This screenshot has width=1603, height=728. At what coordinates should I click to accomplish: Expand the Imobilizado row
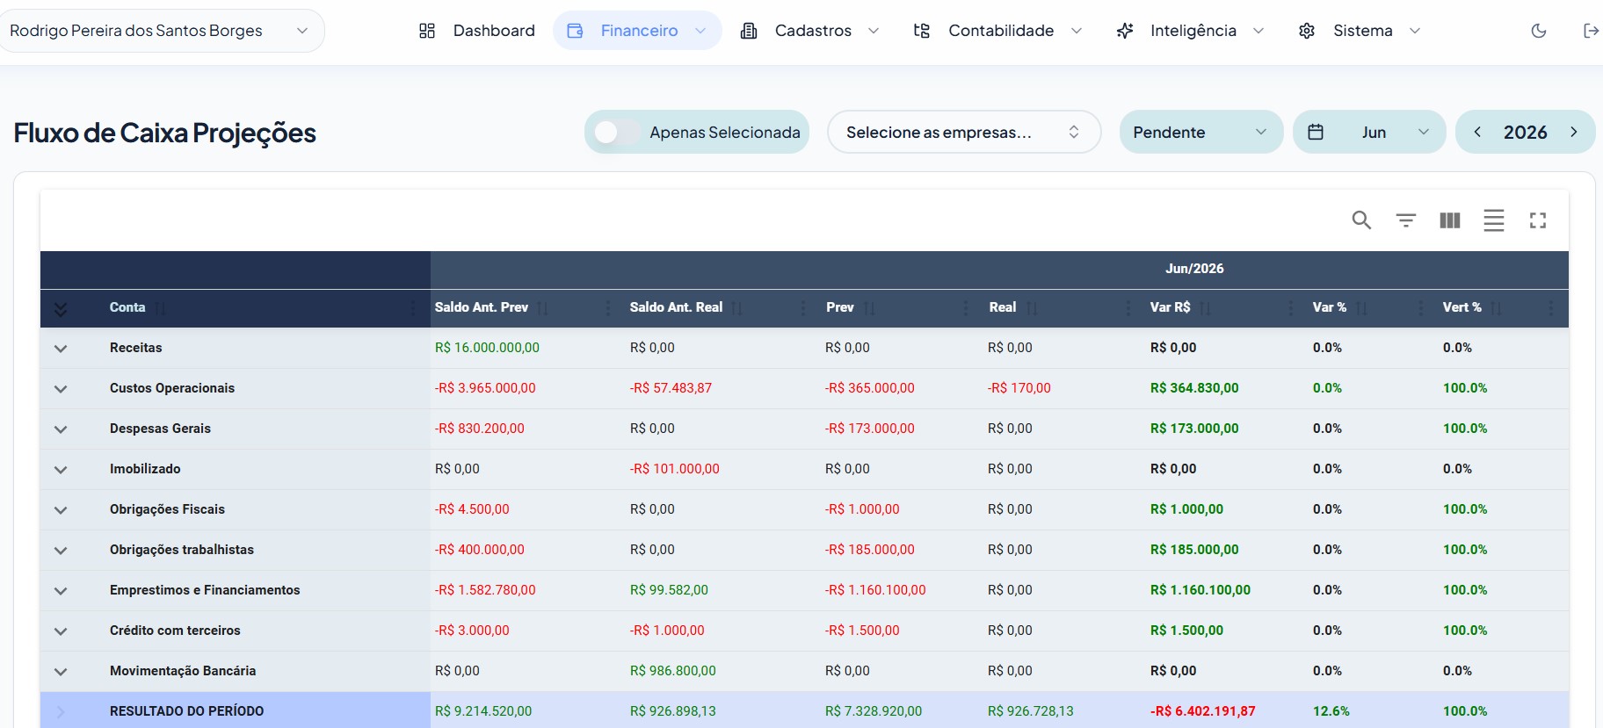[61, 470]
